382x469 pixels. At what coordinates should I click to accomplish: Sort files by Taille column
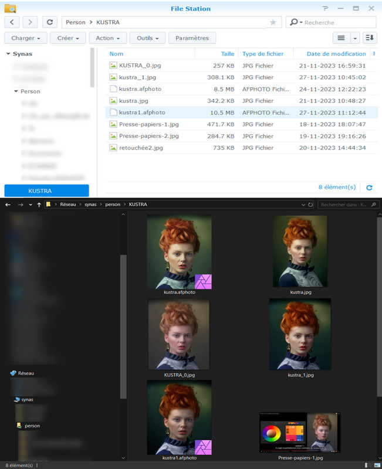pyautogui.click(x=228, y=54)
